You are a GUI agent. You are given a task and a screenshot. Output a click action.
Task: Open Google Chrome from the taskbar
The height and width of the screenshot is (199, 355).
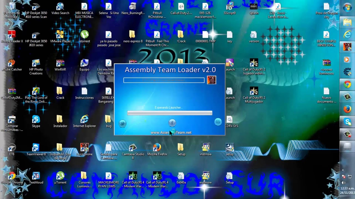coord(348,85)
